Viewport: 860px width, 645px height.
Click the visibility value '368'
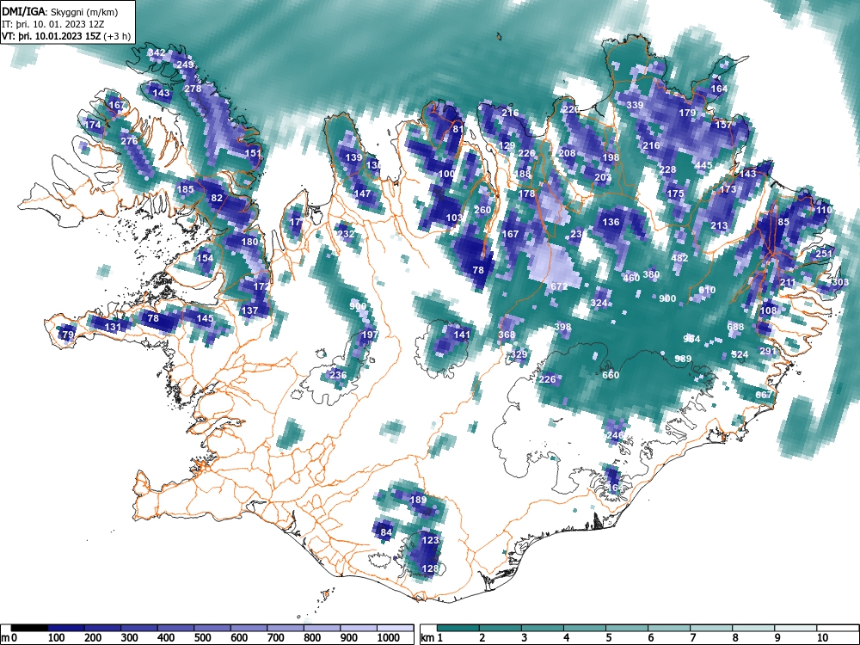coord(507,335)
